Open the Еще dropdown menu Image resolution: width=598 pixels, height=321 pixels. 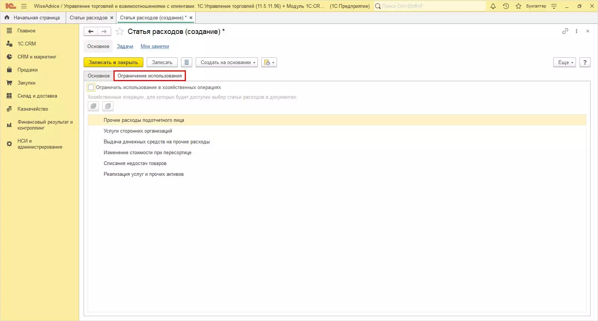[565, 62]
